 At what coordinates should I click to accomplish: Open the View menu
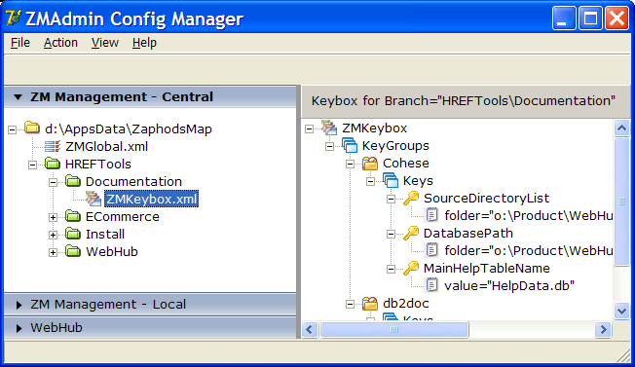105,43
